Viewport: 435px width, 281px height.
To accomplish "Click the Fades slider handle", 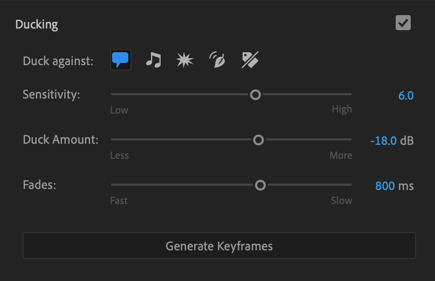I will click(260, 185).
